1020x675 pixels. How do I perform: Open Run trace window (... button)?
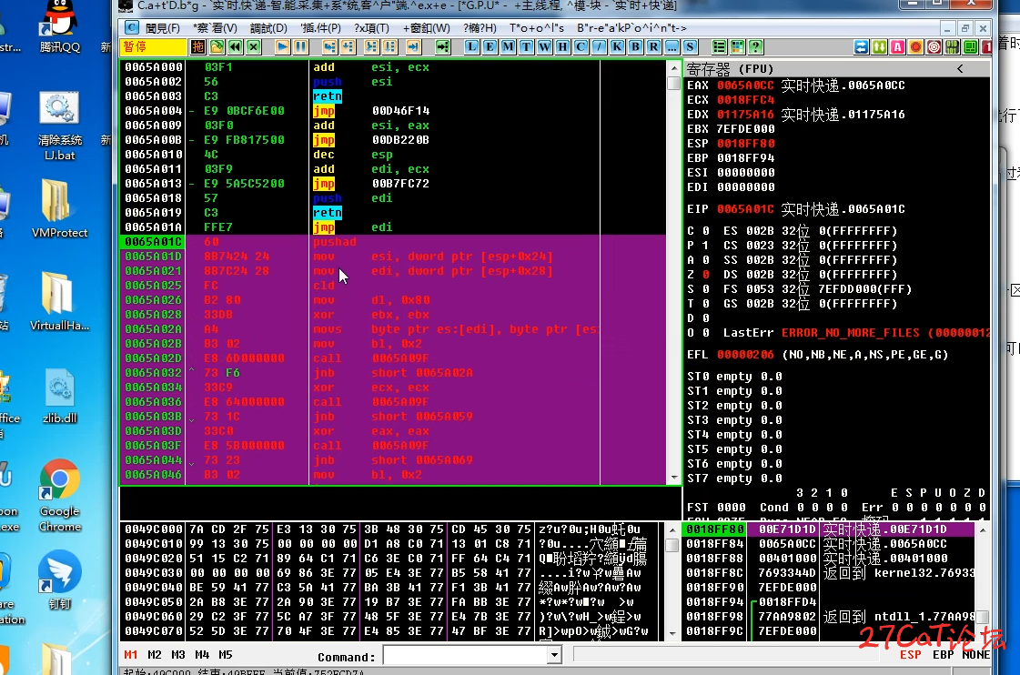point(672,46)
